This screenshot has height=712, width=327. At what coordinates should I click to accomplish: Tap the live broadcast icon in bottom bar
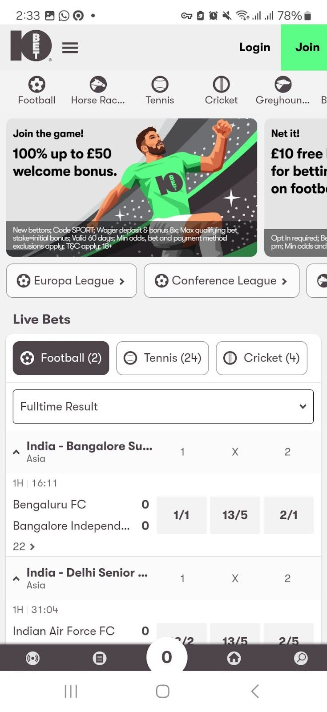[32, 658]
